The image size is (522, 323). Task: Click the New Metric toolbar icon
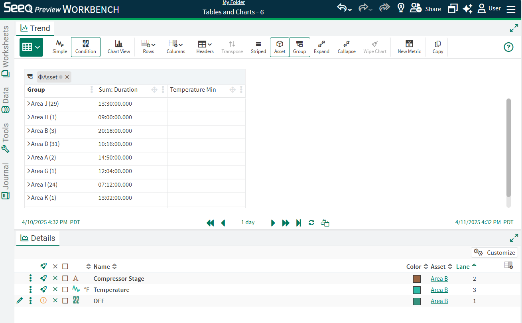point(409,47)
